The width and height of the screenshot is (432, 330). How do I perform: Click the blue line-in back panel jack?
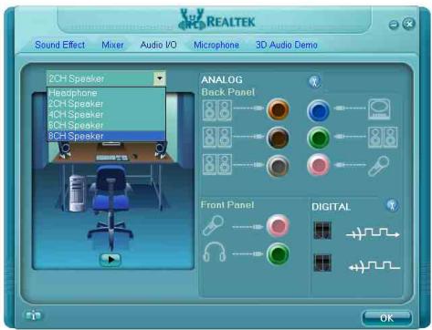click(x=319, y=110)
